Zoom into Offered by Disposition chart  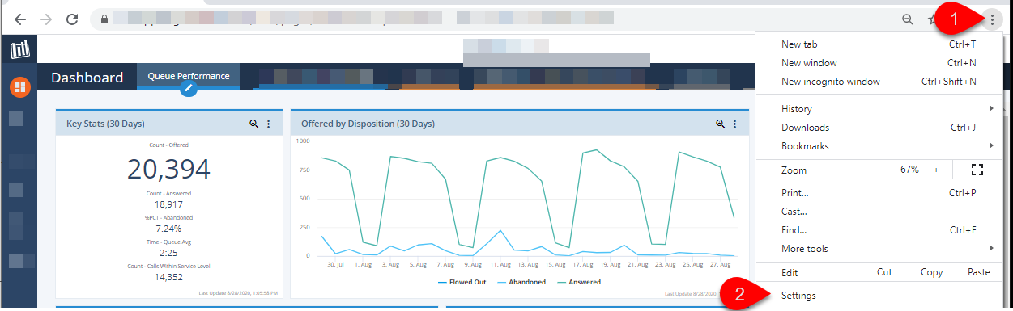coord(720,124)
